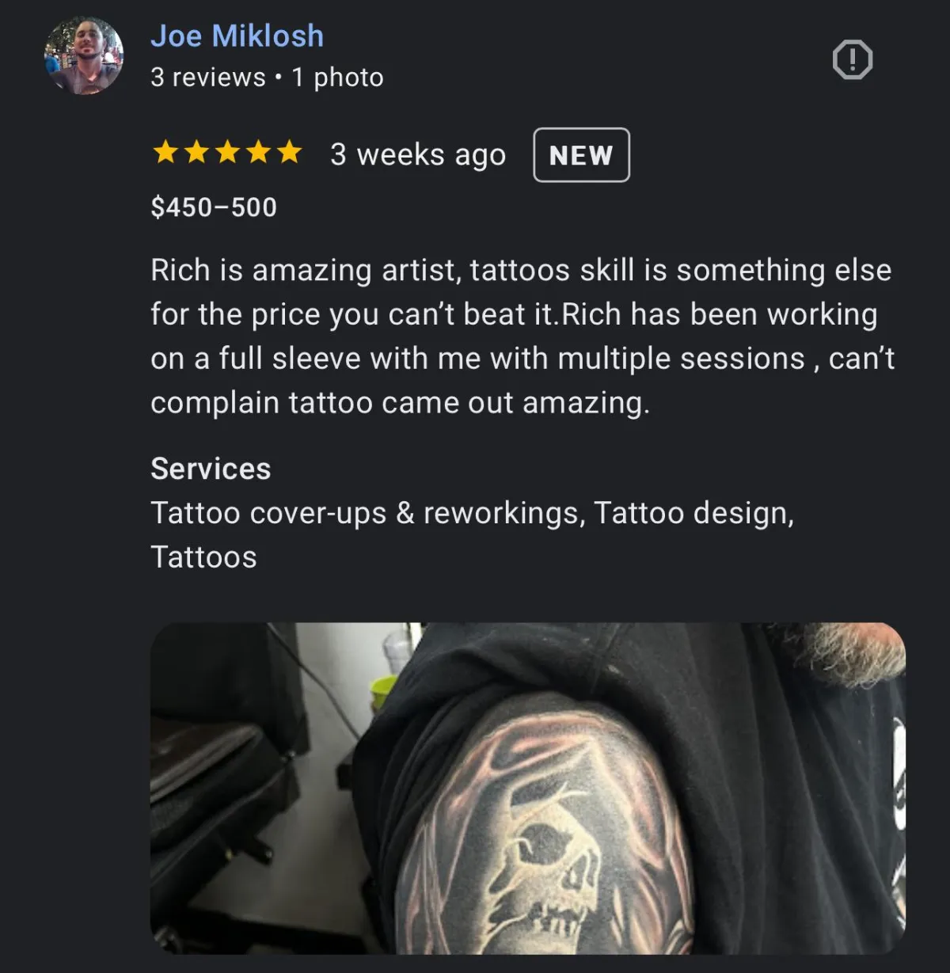
Task: Click the 1 photo count text
Action: pyautogui.click(x=337, y=77)
